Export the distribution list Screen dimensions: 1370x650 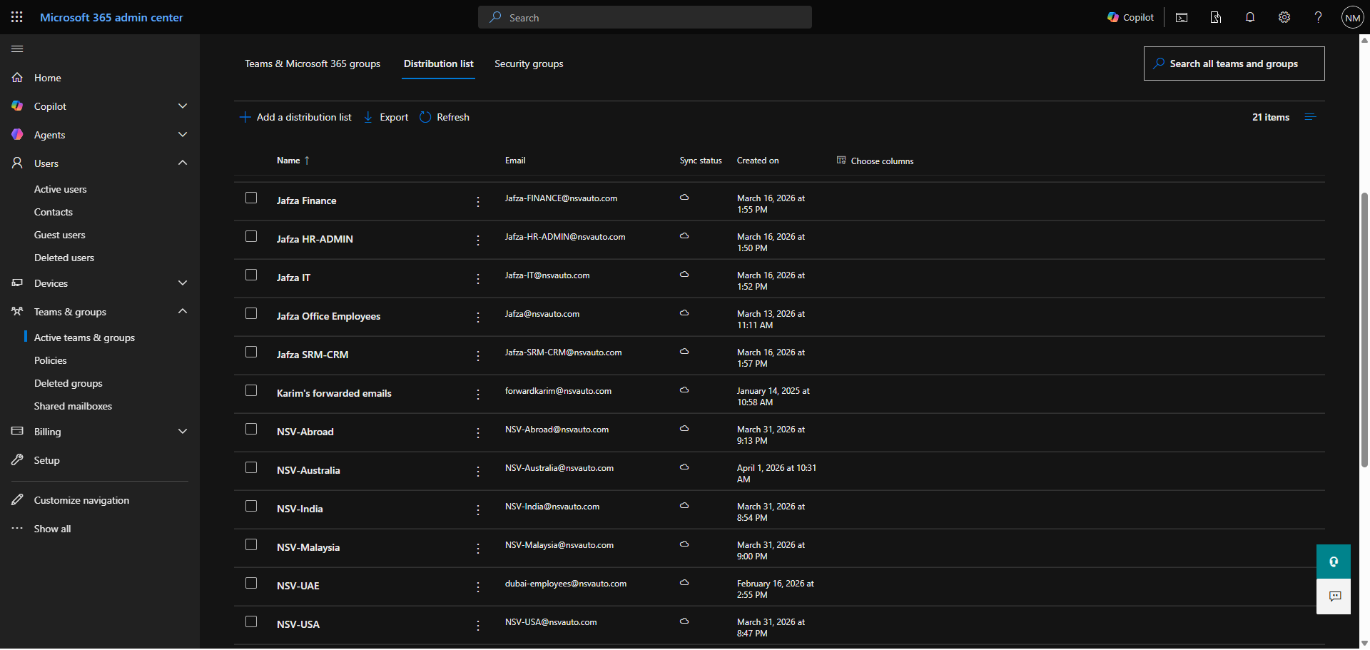click(x=386, y=117)
